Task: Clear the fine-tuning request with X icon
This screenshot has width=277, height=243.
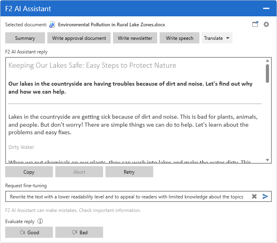Action: 254,196
